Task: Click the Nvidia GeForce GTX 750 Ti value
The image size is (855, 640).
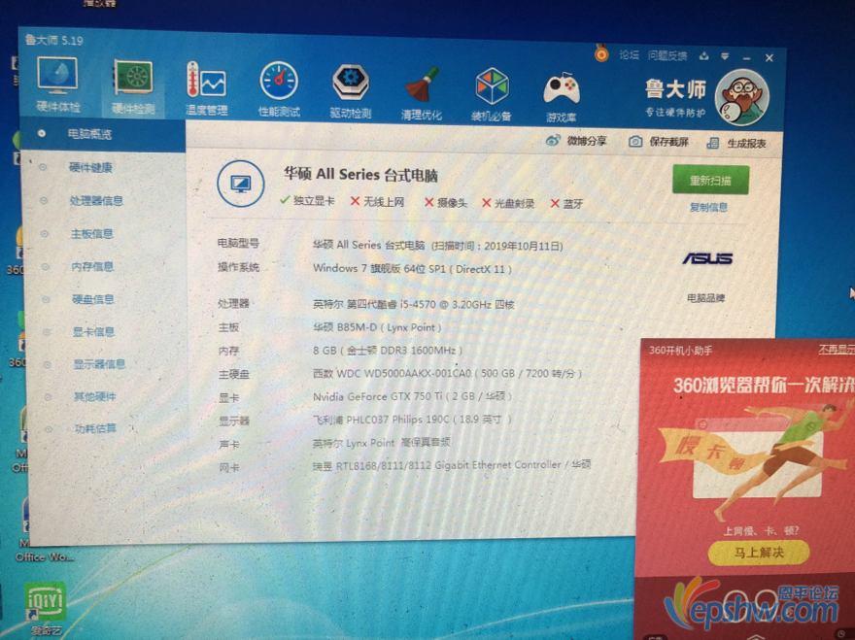Action: tap(412, 397)
